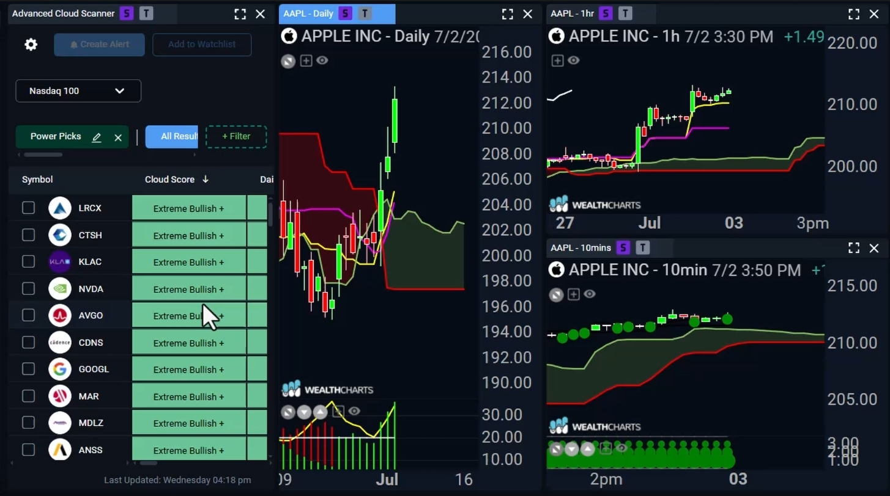Click indicator settings circle on Daily chart

288,60
